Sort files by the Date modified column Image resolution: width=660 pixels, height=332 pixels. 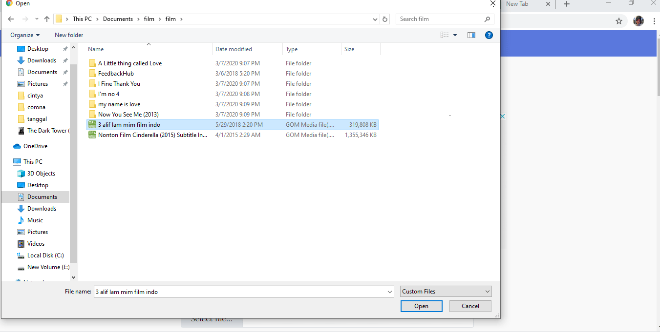click(234, 49)
